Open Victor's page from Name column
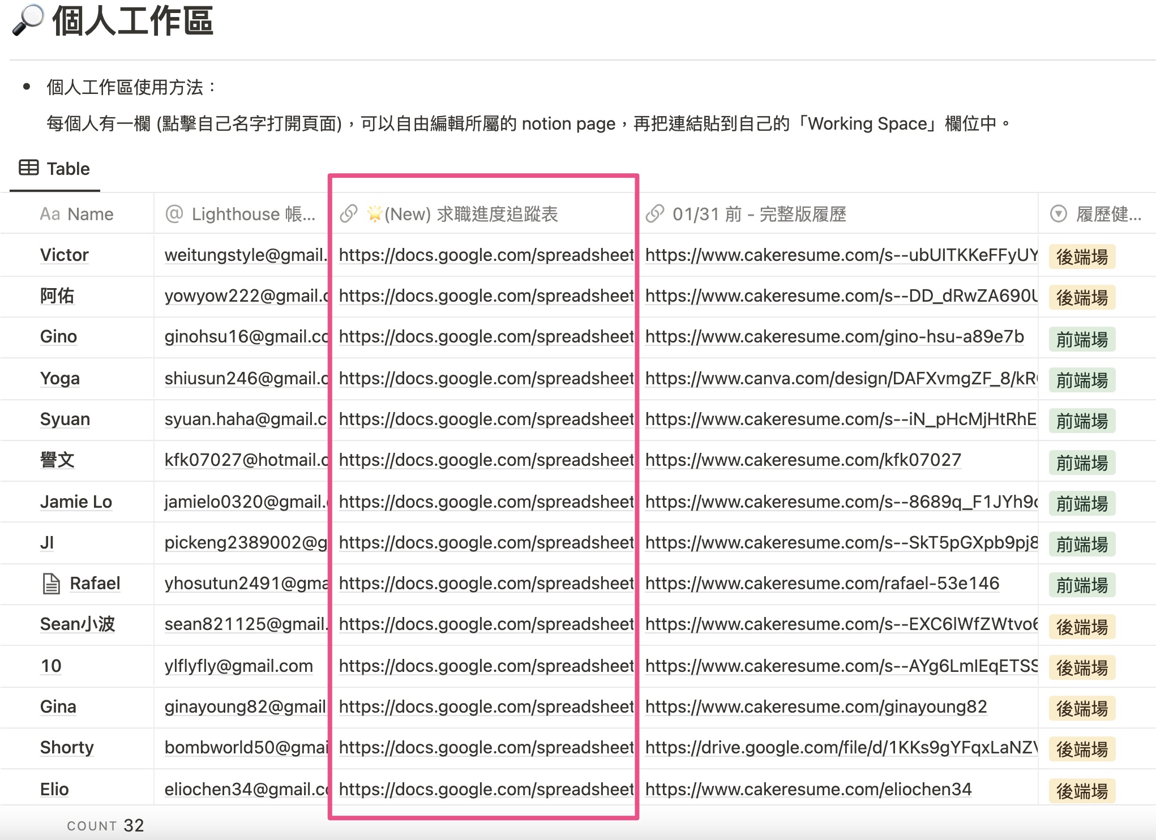The image size is (1156, 840). (x=65, y=255)
